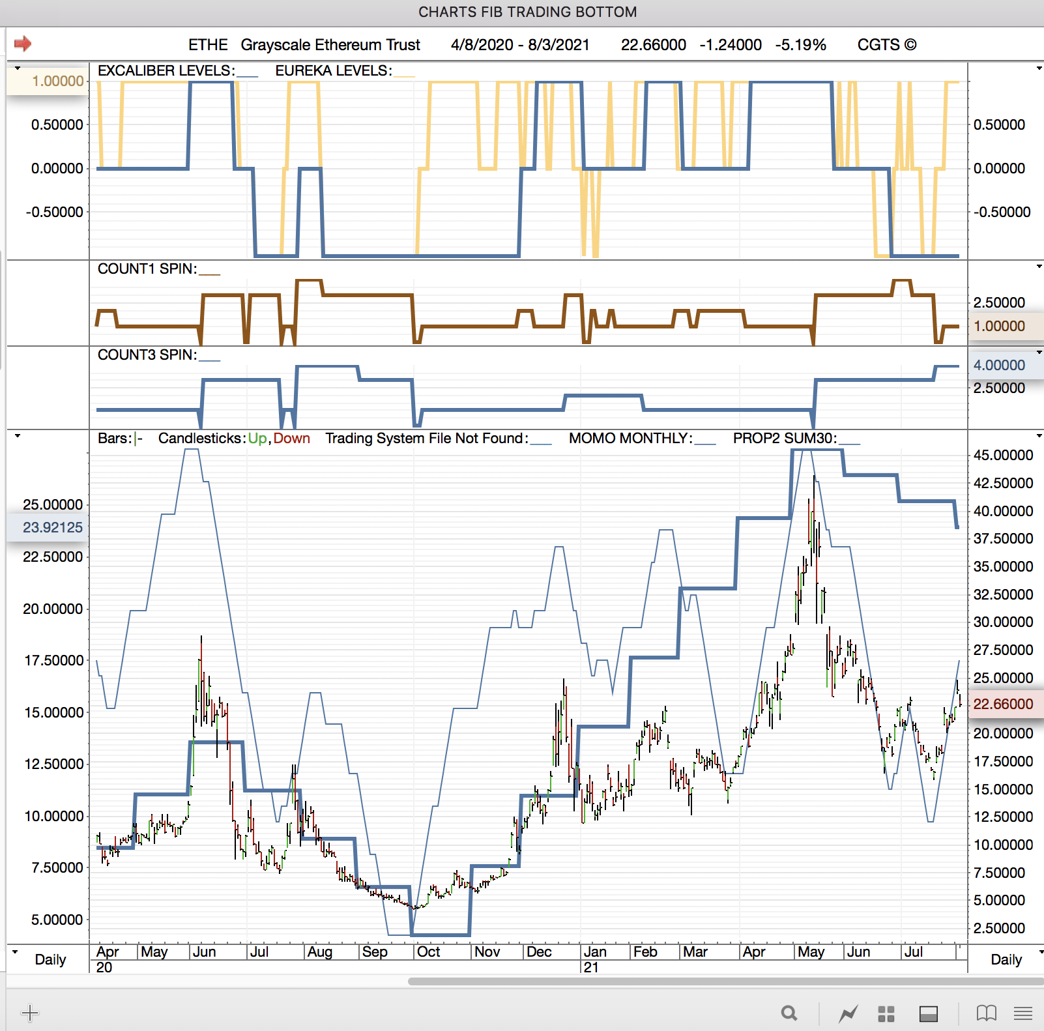Click the highlighted 22.66000 right-axis price tag
This screenshot has width=1044, height=1031.
tap(1006, 704)
